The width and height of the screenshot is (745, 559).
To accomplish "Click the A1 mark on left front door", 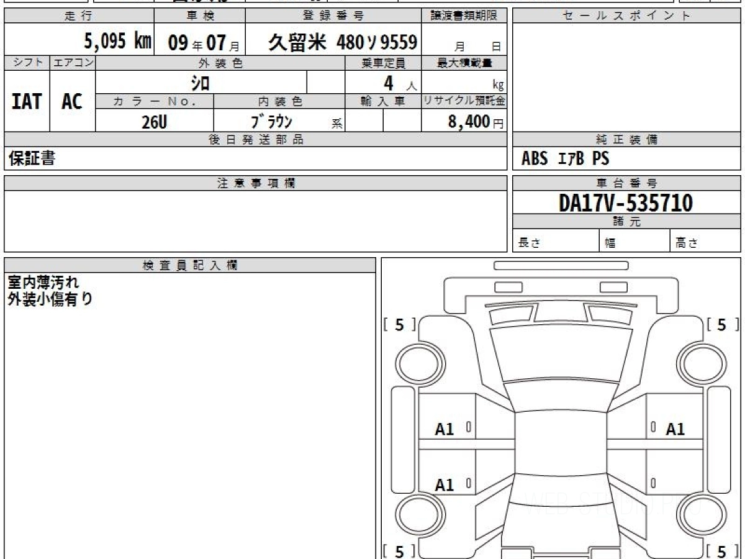I will (445, 429).
